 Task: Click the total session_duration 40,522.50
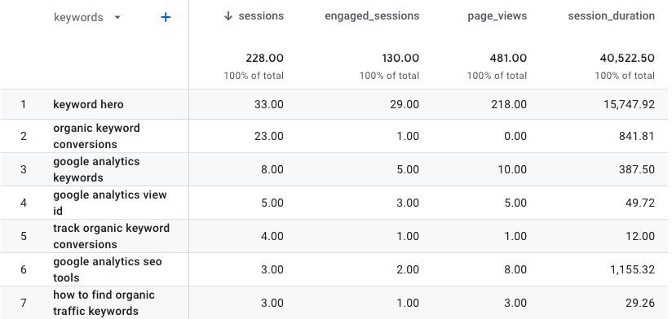[x=627, y=58]
